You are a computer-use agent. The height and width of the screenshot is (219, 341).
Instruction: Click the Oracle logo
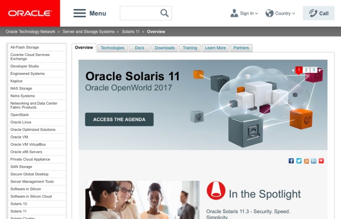[x=30, y=13]
